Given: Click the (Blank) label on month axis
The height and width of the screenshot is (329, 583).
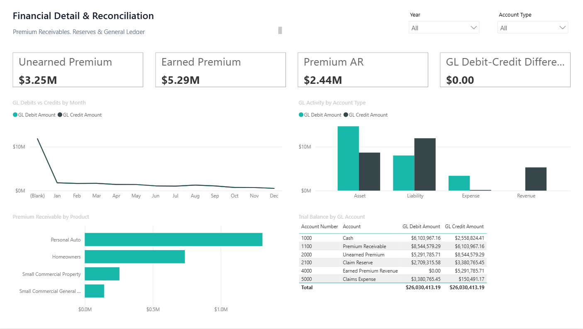Looking at the screenshot, I should [37, 196].
